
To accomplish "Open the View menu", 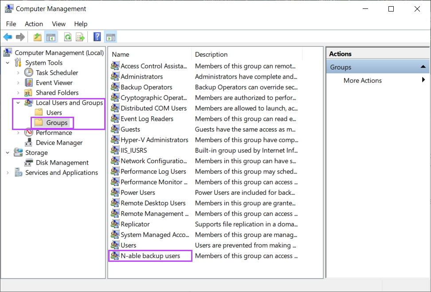I will 59,24.
